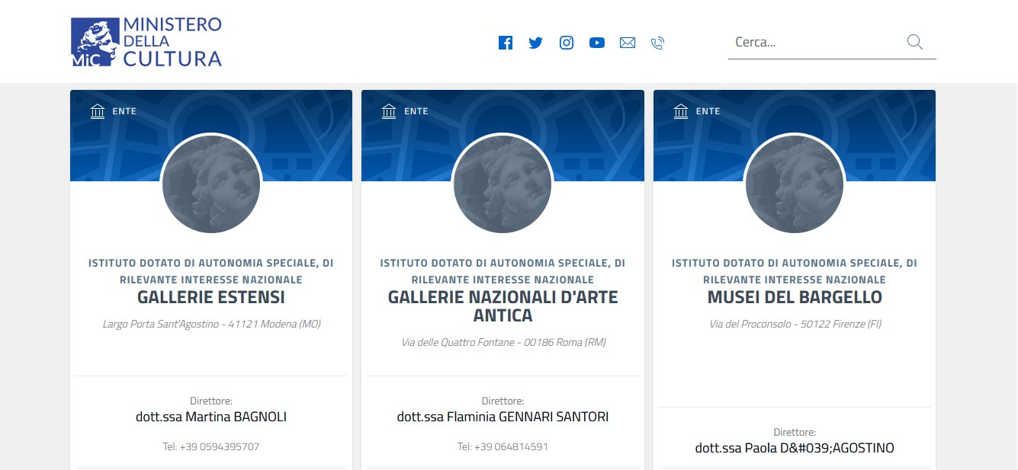Viewport: 1018px width, 470px height.
Task: Click the Ministero della Cultura logo
Action: (x=145, y=41)
